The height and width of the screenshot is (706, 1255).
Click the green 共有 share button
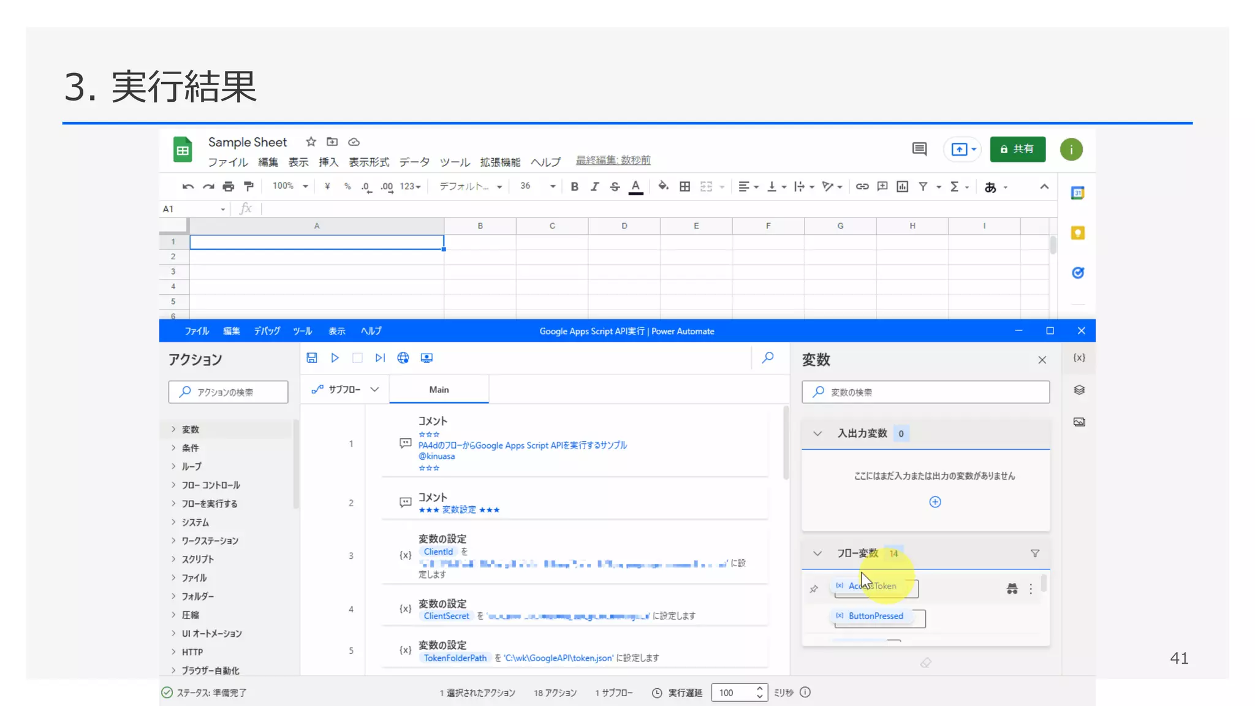1017,150
